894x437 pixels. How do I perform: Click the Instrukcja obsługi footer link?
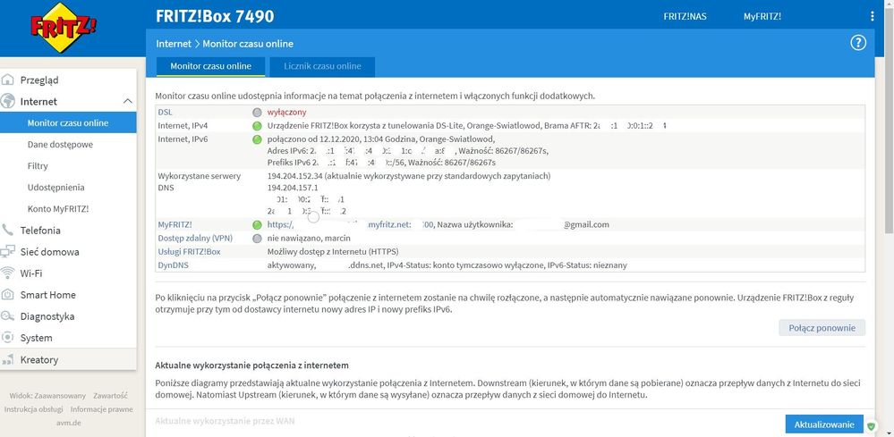(33, 409)
